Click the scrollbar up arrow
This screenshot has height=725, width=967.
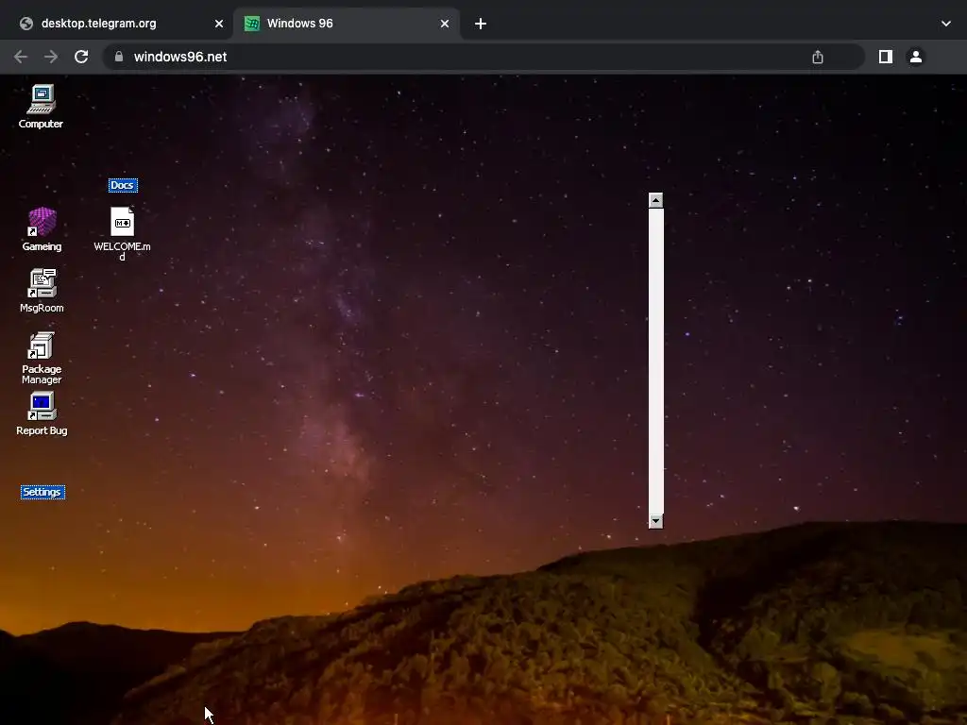coord(656,200)
